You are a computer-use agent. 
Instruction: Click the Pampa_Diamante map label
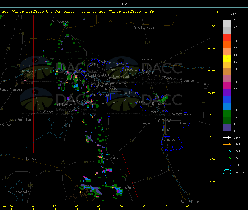point(12,90)
